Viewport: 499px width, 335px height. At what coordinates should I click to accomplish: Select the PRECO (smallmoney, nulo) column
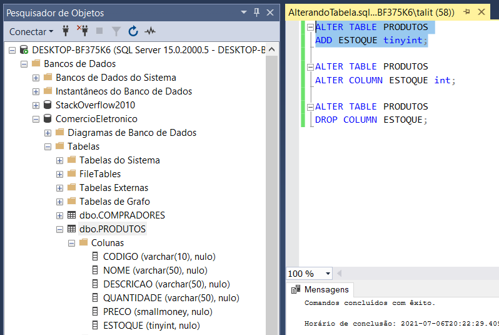coord(158,312)
